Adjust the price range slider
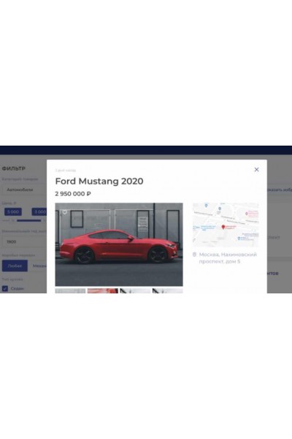Screen dimensions: 292x439 pos(28,221)
